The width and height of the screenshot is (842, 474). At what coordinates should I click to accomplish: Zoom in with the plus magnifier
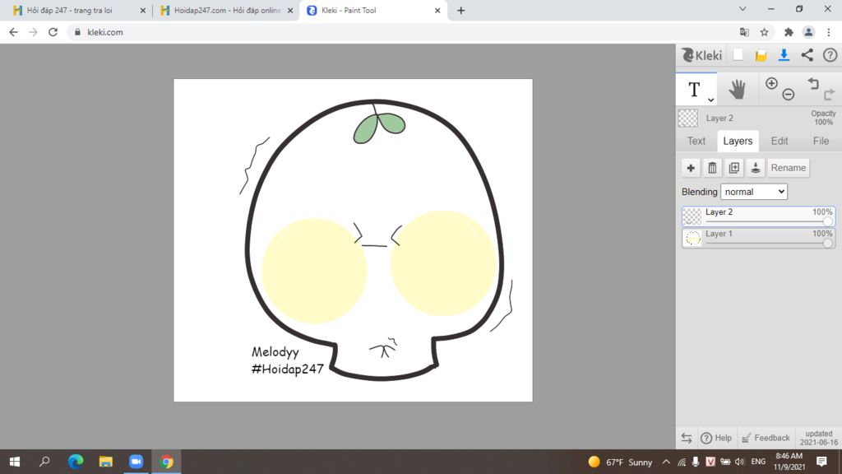(x=771, y=83)
